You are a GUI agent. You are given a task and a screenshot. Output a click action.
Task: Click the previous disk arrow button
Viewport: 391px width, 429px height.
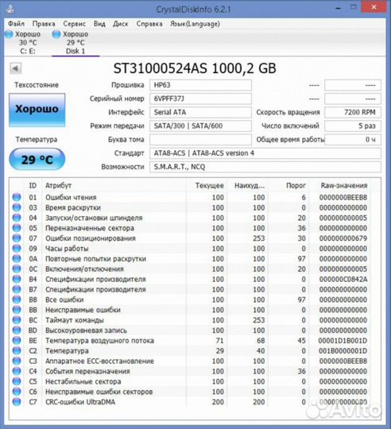(x=16, y=68)
